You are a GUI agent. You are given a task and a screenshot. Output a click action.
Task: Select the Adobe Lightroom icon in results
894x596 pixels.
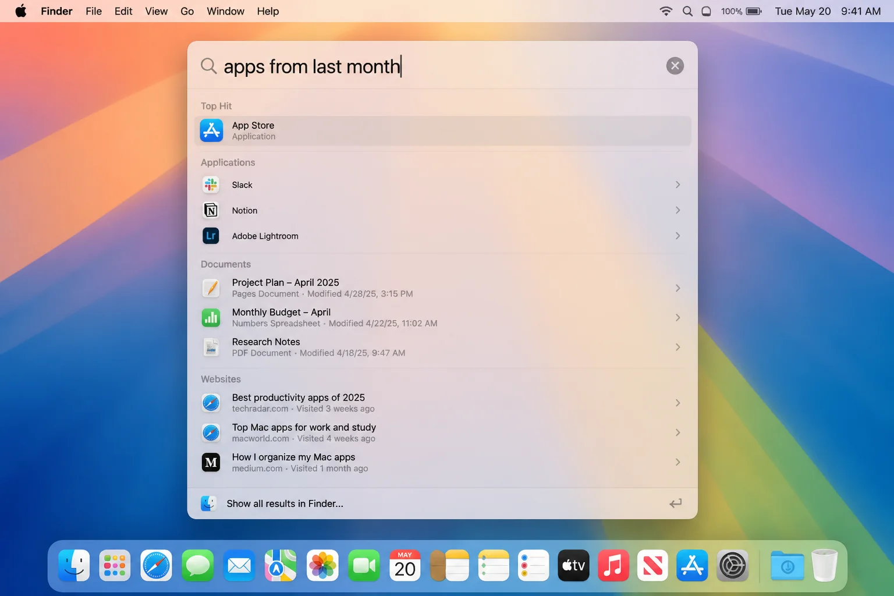coord(211,236)
